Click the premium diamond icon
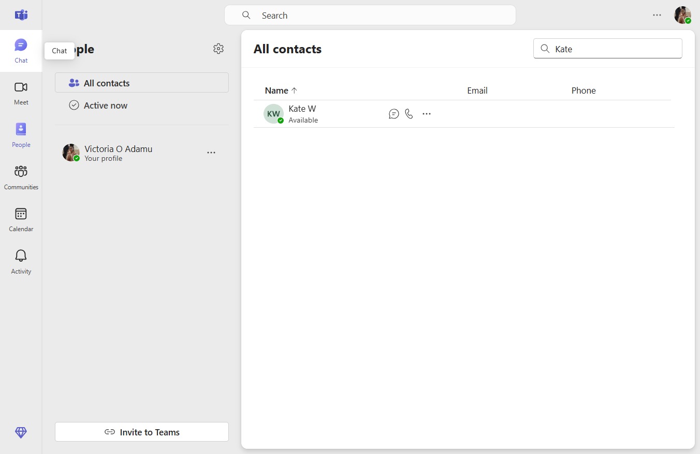 pyautogui.click(x=21, y=433)
